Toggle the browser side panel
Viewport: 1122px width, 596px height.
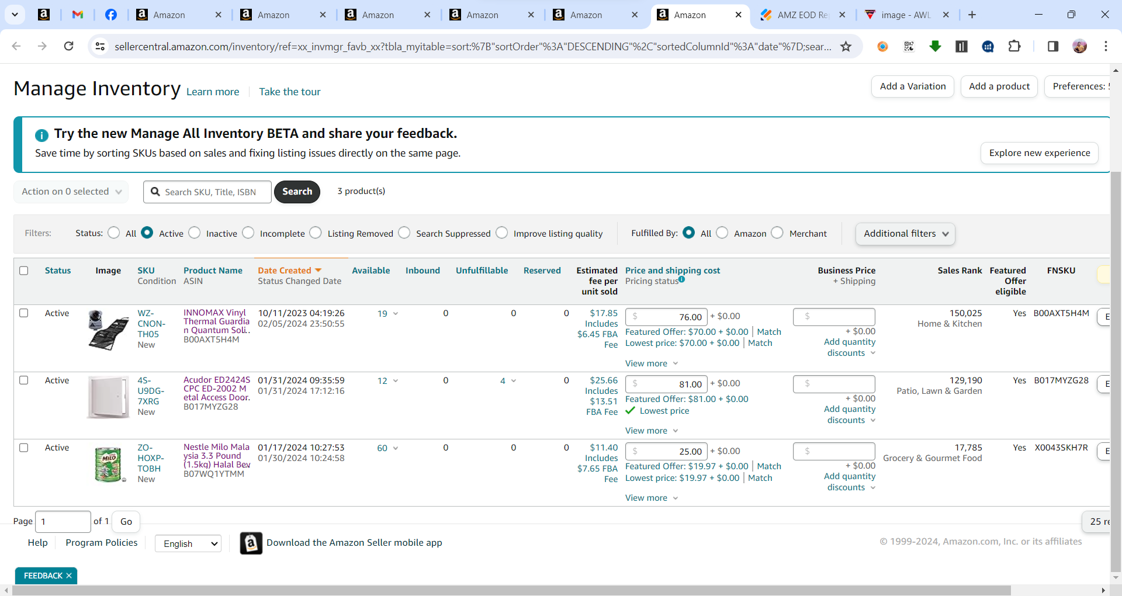[1053, 46]
